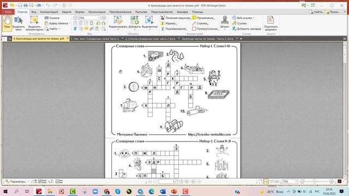Switch to 'Список словарных слов' document tab
This screenshot has width=349, height=196.
click(x=151, y=39)
